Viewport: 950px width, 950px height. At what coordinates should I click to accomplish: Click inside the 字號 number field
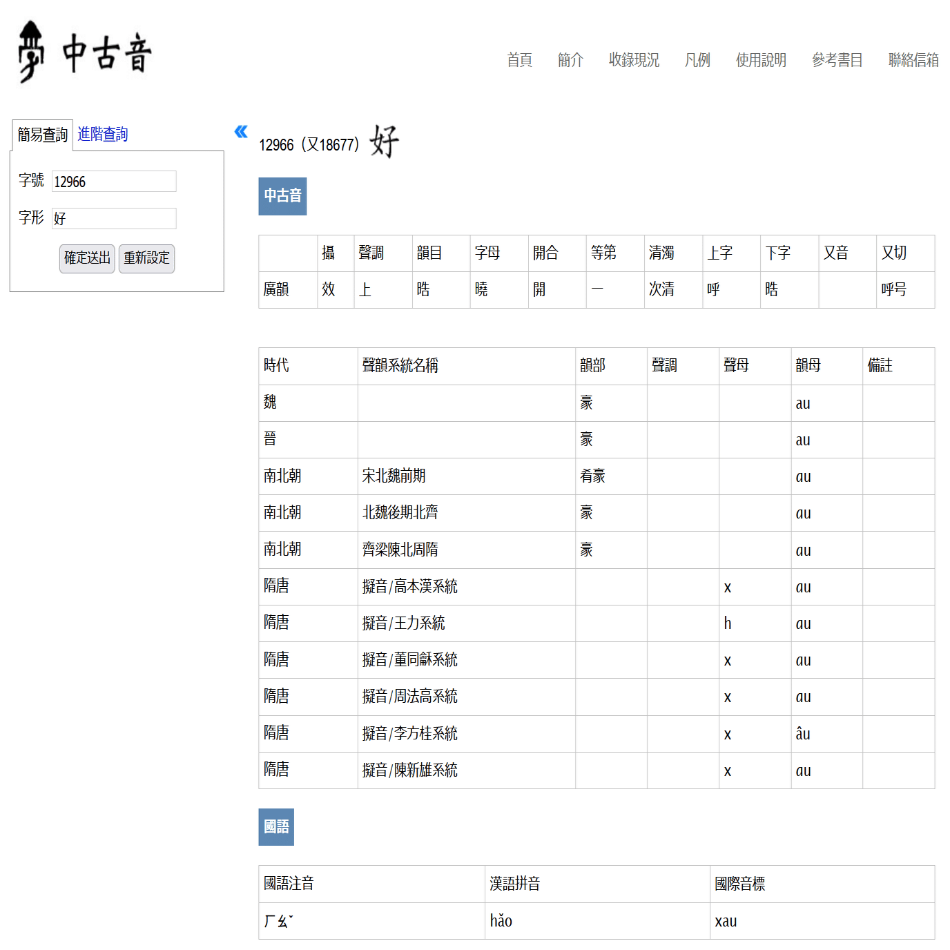[x=113, y=181]
